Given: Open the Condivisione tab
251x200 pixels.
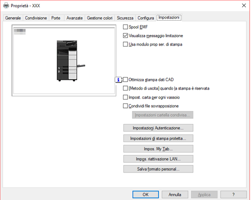Looking at the screenshot, I should tap(36, 18).
